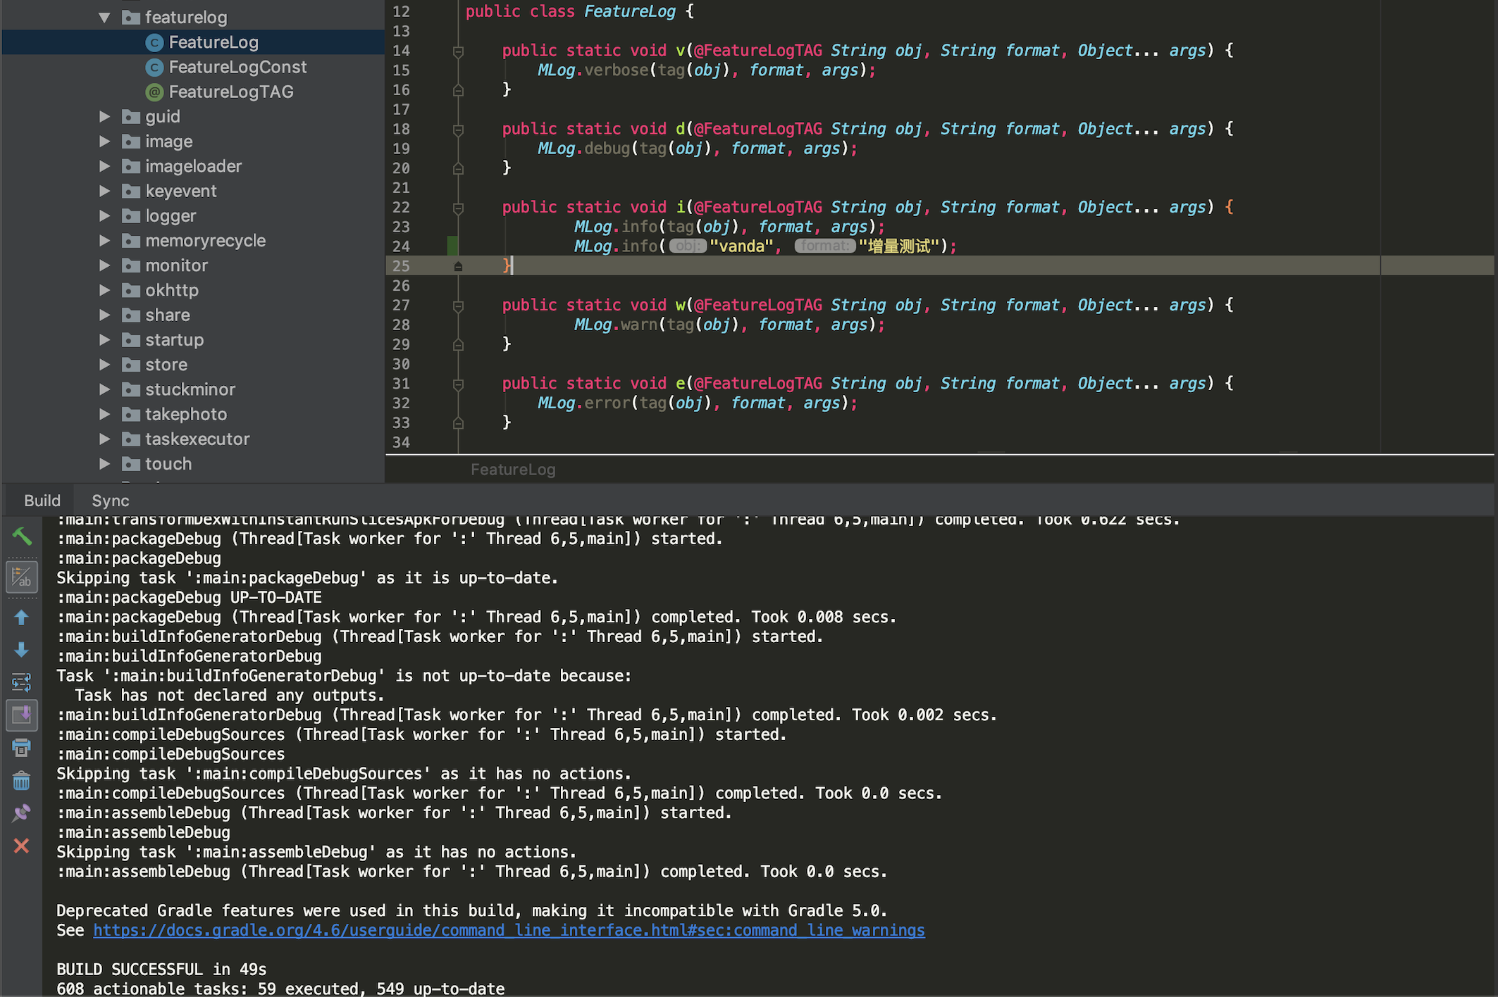Screen dimensions: 1498x997
Task: Expand the startup folder
Action: pos(104,339)
